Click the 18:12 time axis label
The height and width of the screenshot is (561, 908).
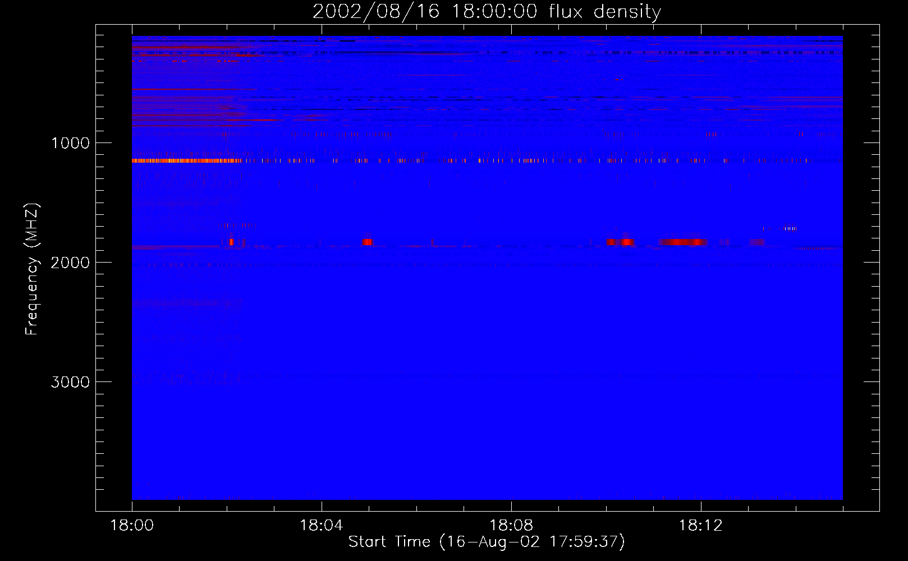point(701,526)
